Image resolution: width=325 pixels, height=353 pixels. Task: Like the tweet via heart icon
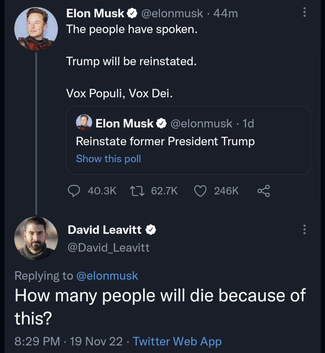pyautogui.click(x=200, y=191)
